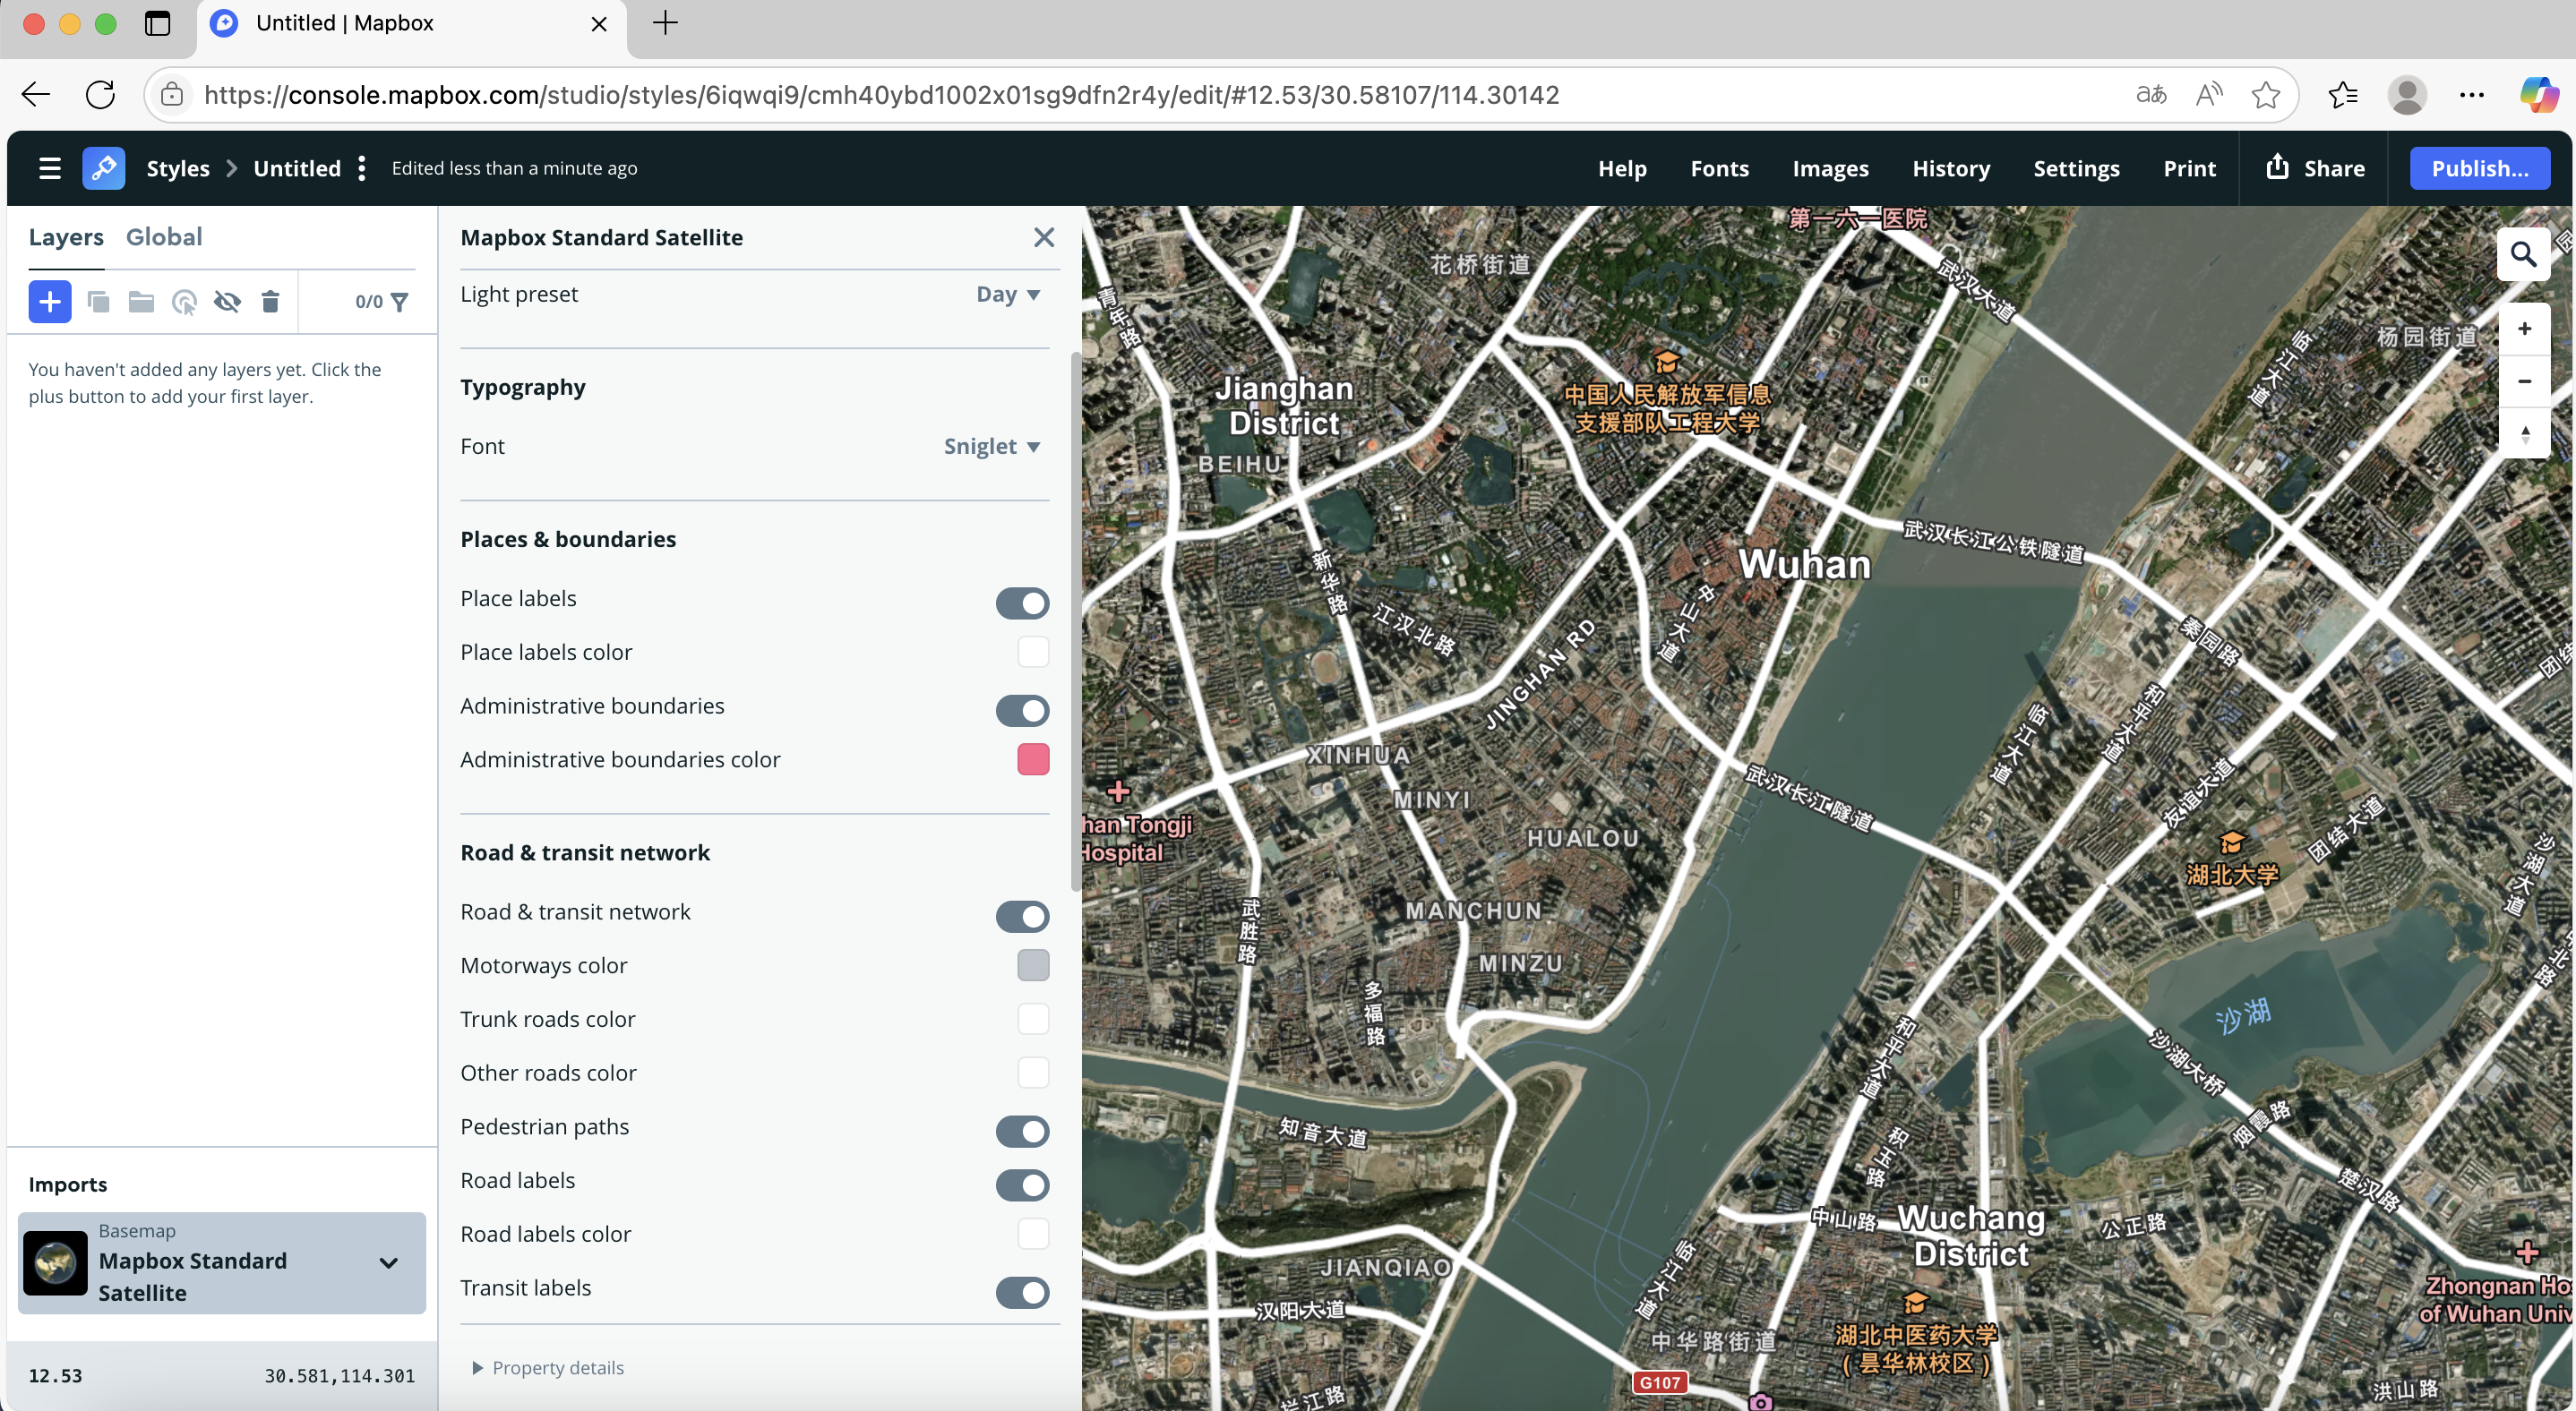Add a new layer with the plus button
This screenshot has height=1411, width=2576.
click(49, 301)
